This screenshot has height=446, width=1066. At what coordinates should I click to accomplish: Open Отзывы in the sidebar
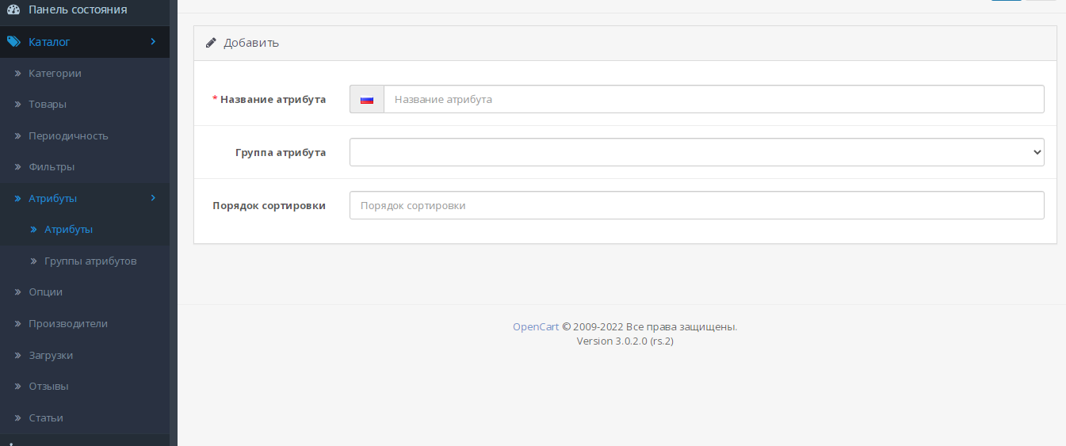[x=85, y=387]
